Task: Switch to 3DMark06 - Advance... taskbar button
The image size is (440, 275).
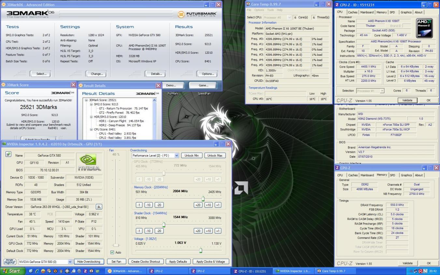Action: pyautogui.click(x=126, y=271)
